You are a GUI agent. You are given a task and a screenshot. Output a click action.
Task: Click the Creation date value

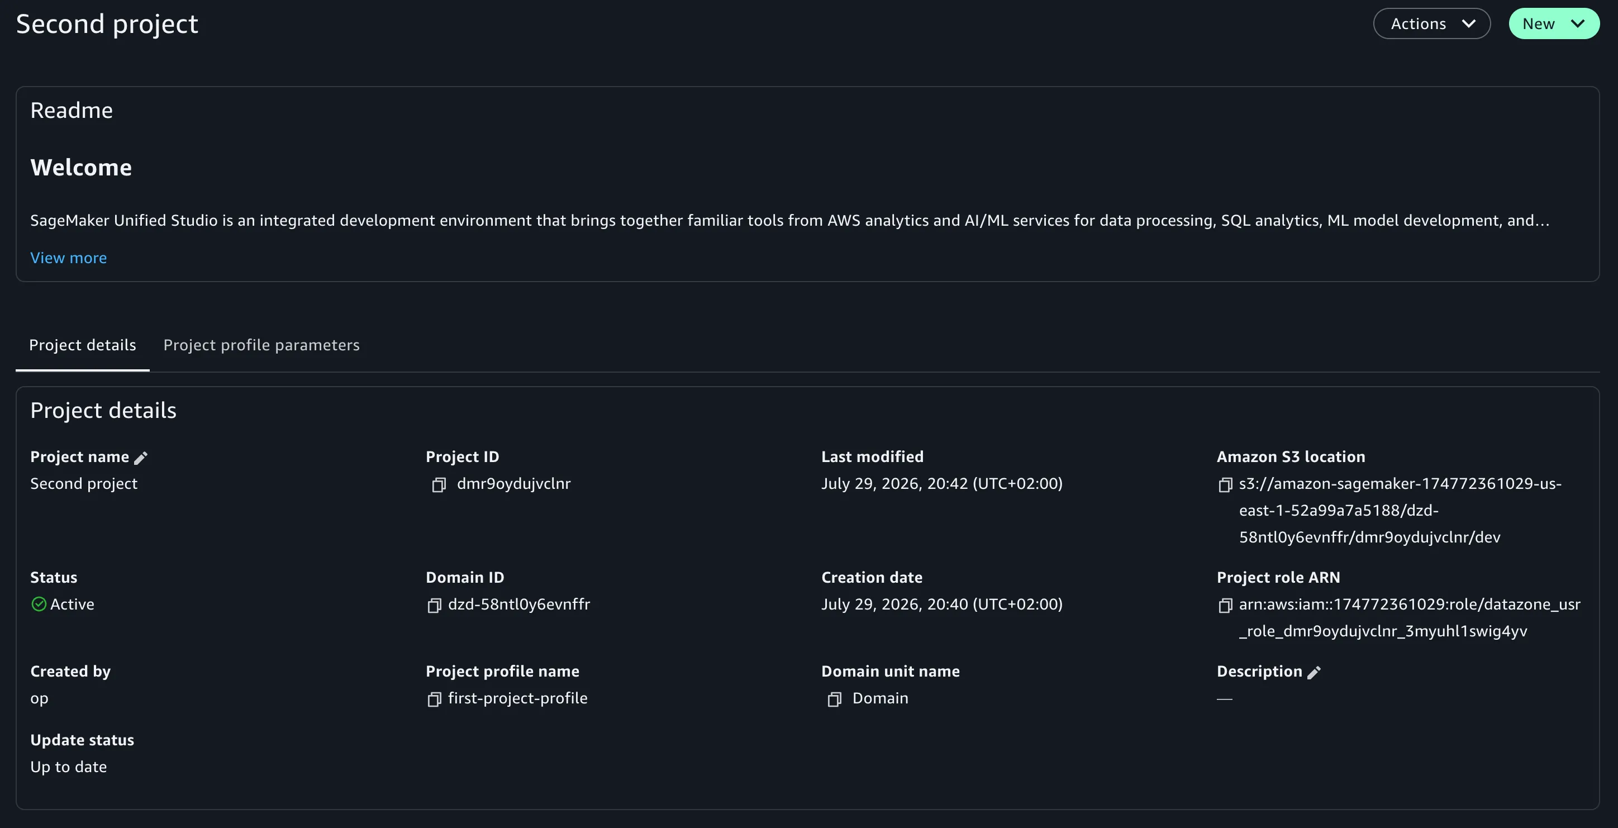[x=941, y=605]
